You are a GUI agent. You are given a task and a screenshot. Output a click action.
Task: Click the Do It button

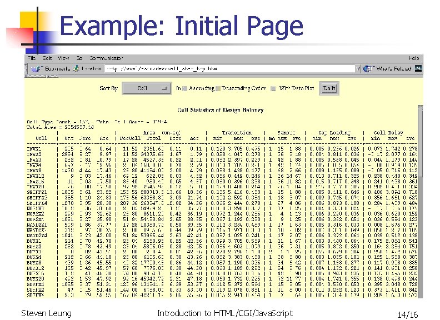(x=329, y=88)
